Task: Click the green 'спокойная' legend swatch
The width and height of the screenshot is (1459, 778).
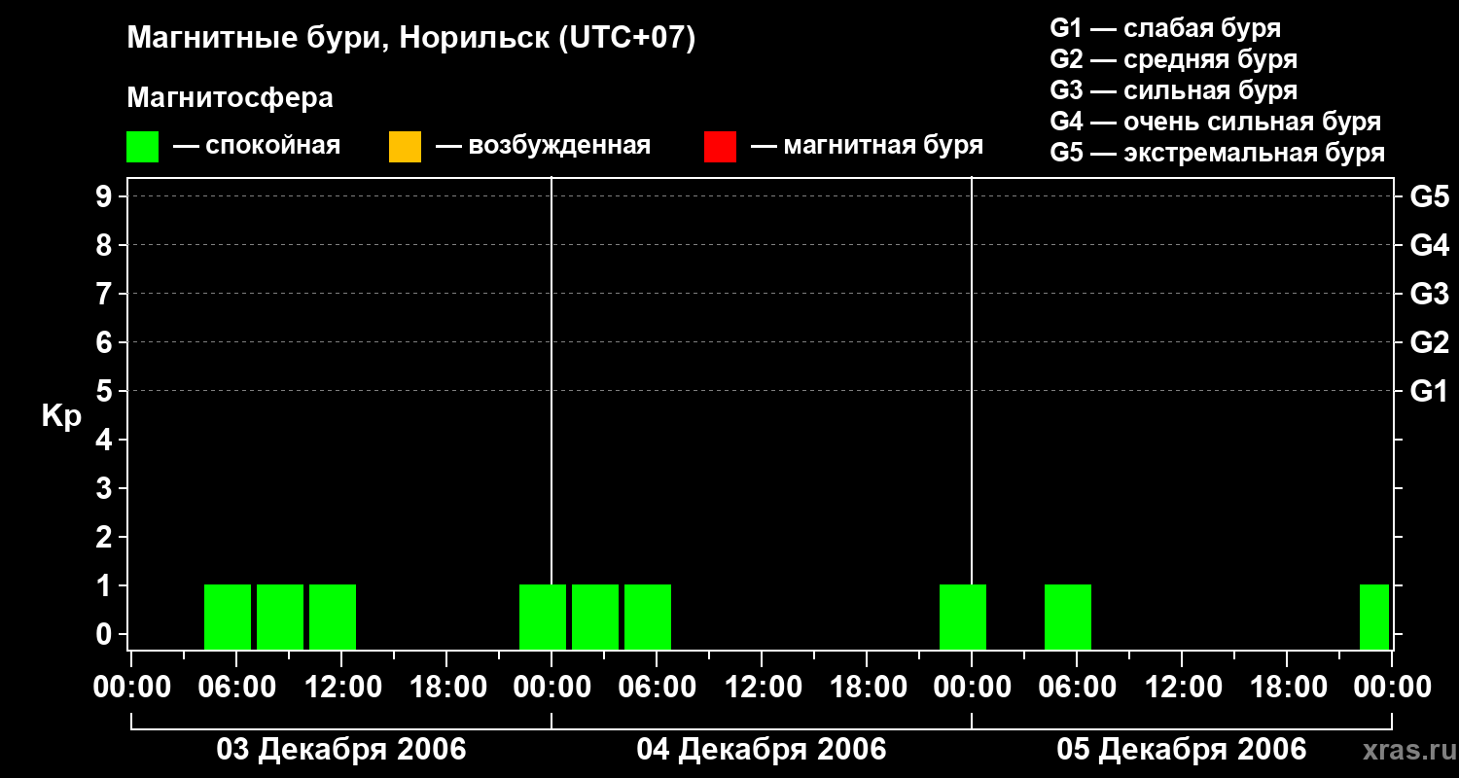Action: [x=142, y=147]
